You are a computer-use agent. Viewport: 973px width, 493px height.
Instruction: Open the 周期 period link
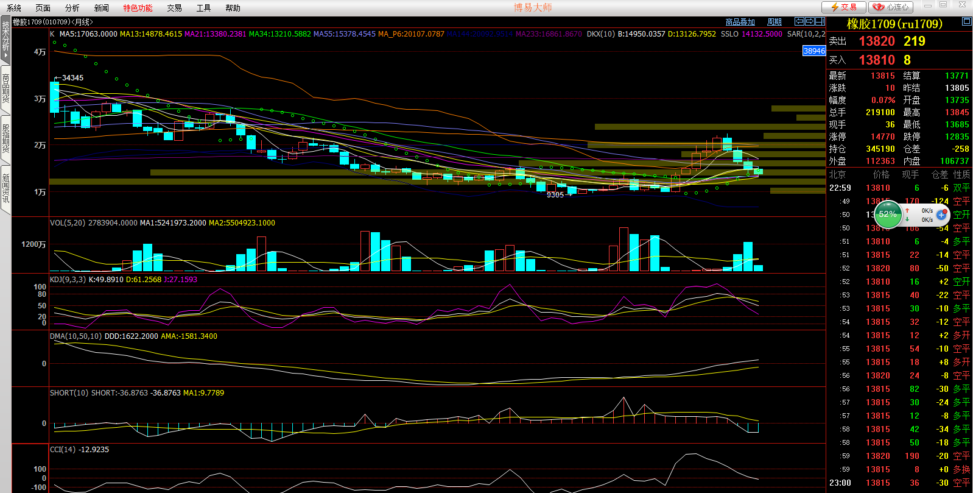775,22
